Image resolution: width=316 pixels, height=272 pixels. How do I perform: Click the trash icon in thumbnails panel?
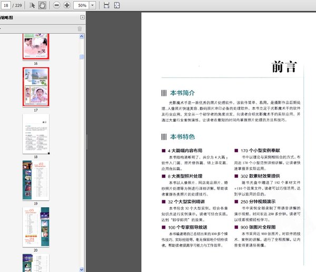click(x=80, y=28)
